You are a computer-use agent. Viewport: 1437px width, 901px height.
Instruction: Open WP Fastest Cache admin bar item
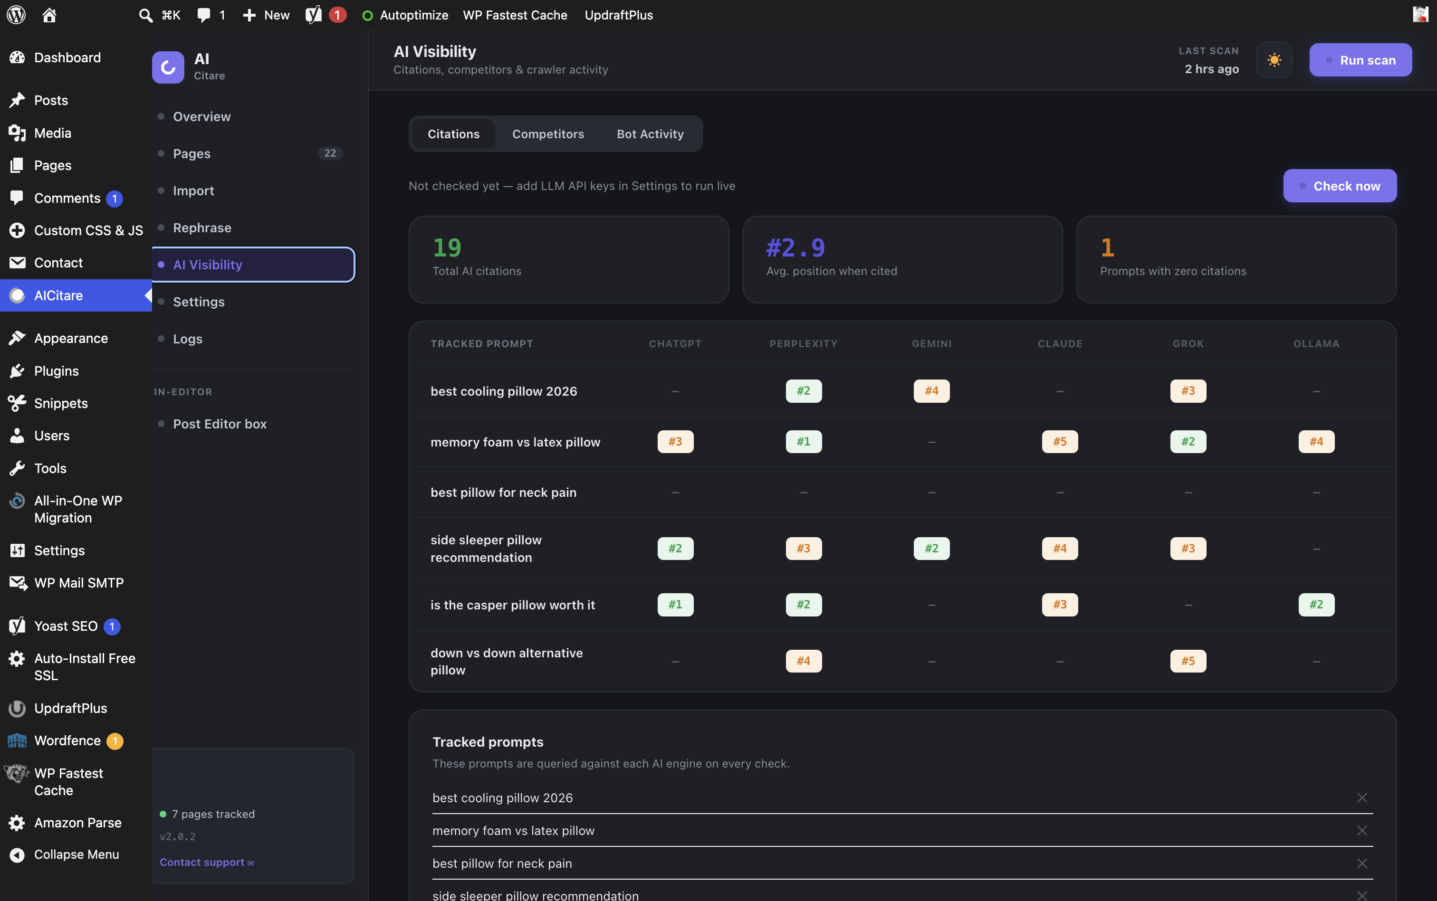pos(515,15)
